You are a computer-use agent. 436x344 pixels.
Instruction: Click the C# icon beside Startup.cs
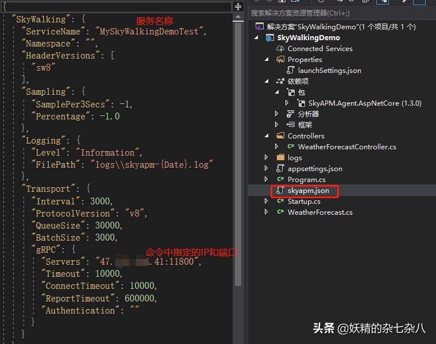coord(280,201)
